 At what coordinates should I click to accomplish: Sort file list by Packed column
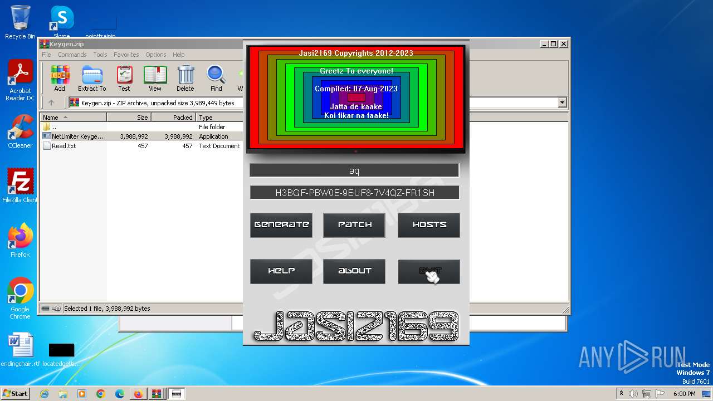tap(173, 118)
